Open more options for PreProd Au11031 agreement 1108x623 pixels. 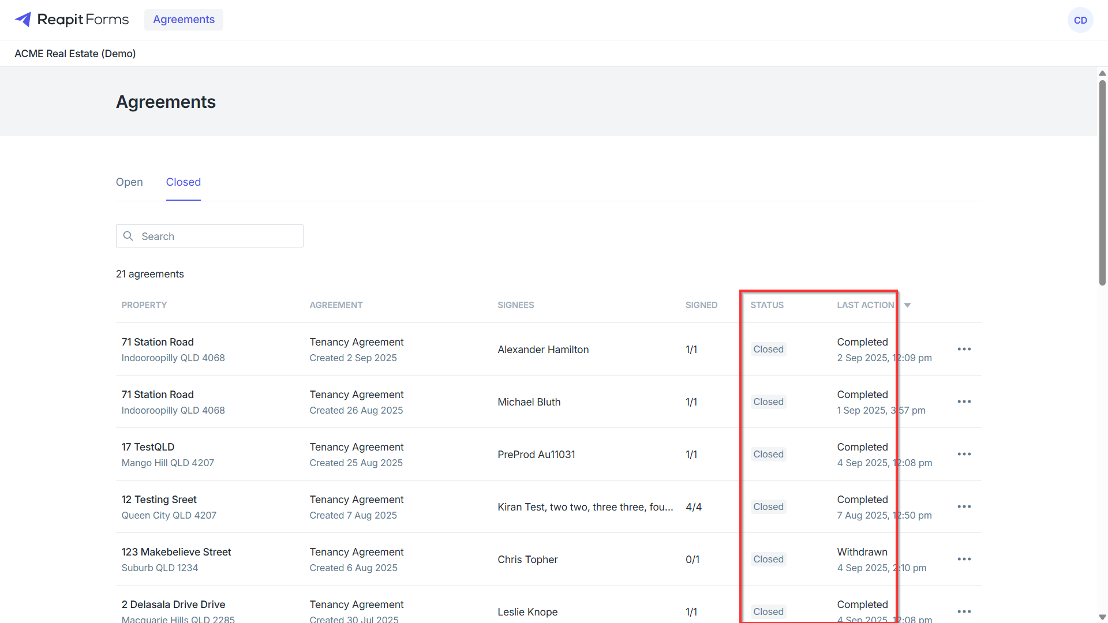[964, 454]
